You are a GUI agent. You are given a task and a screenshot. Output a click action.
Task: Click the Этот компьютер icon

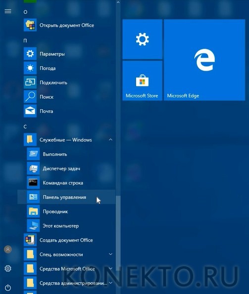click(33, 225)
